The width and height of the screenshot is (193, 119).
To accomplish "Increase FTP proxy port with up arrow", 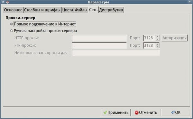I will (158, 44).
